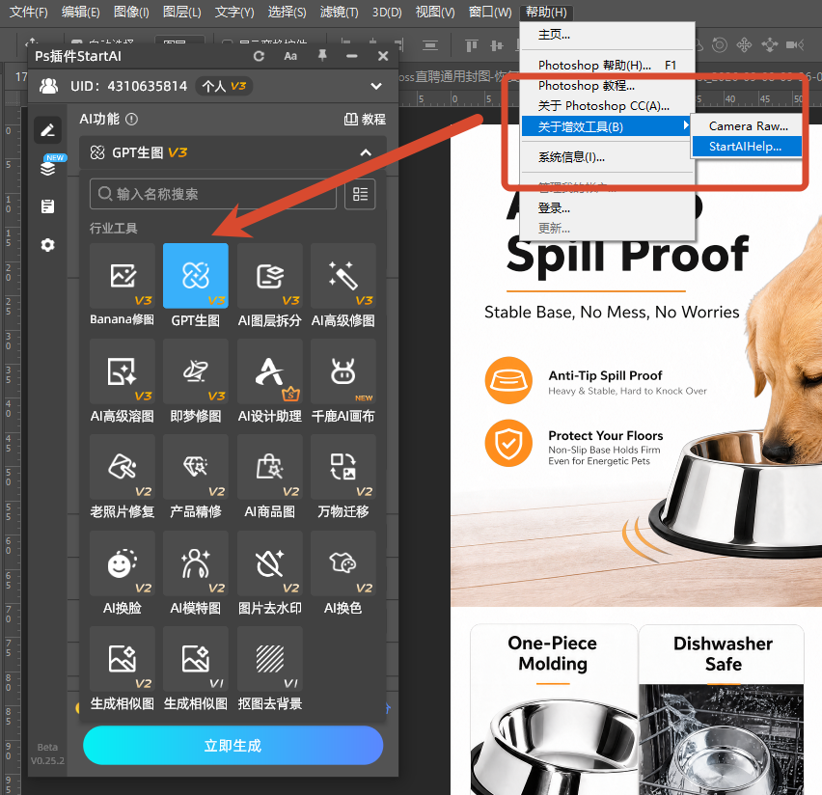The width and height of the screenshot is (822, 795).
Task: Click the 立即生成 generate button
Action: point(233,745)
